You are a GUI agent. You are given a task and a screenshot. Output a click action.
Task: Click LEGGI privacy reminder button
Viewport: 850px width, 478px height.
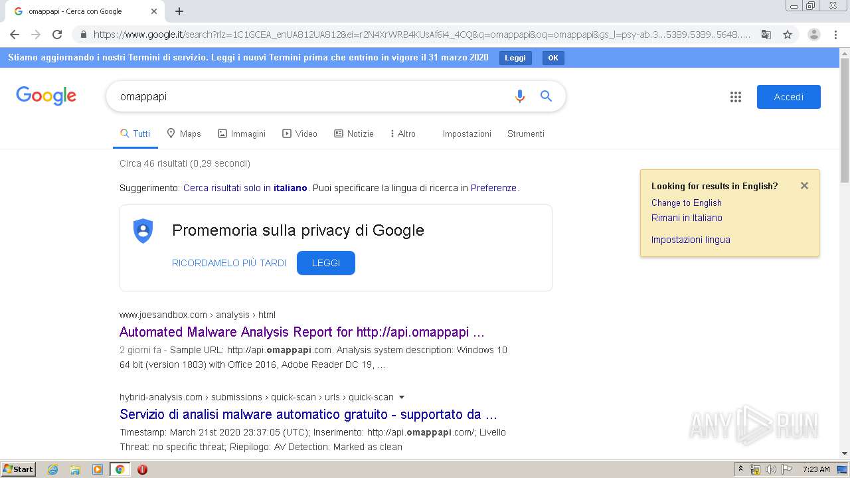pyautogui.click(x=326, y=263)
